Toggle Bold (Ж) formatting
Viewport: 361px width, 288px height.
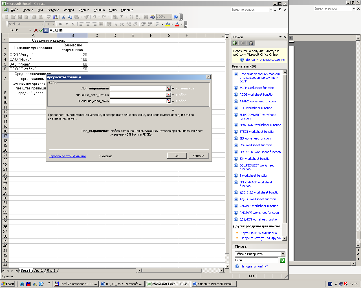point(60,24)
